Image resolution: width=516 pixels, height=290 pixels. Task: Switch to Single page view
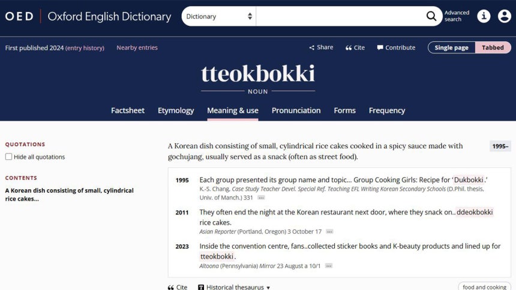click(x=451, y=48)
